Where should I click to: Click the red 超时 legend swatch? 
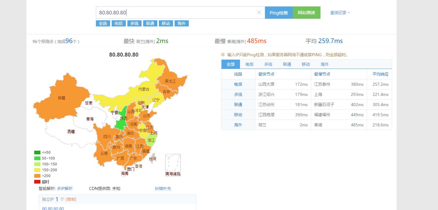[x=37, y=181]
